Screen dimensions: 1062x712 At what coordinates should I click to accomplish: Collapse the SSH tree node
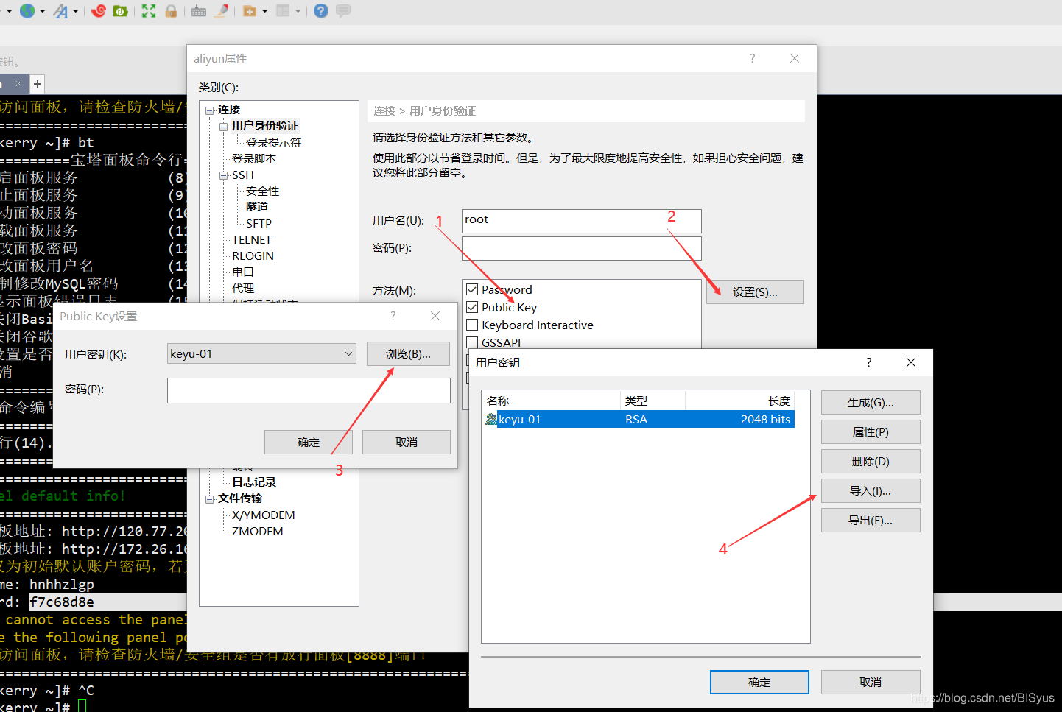click(x=223, y=175)
